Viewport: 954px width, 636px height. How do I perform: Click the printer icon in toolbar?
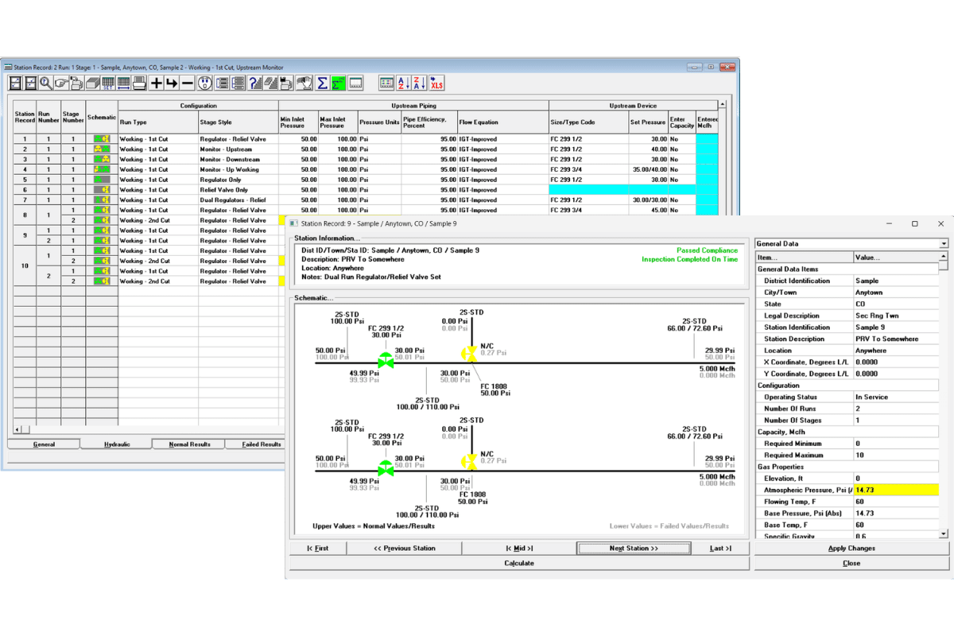pyautogui.click(x=139, y=83)
